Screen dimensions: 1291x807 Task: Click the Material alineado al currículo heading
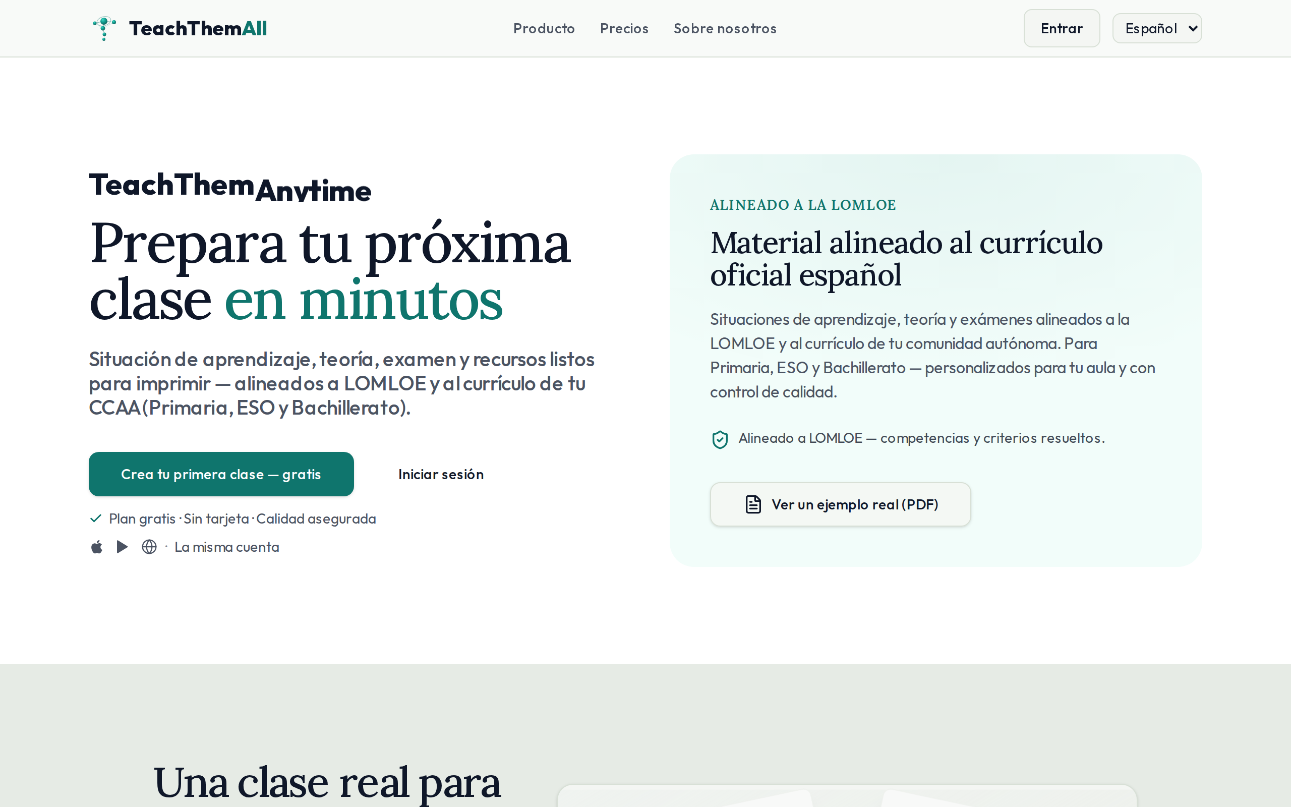(906, 259)
